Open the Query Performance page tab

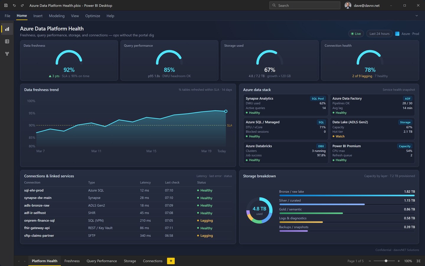[102, 261]
